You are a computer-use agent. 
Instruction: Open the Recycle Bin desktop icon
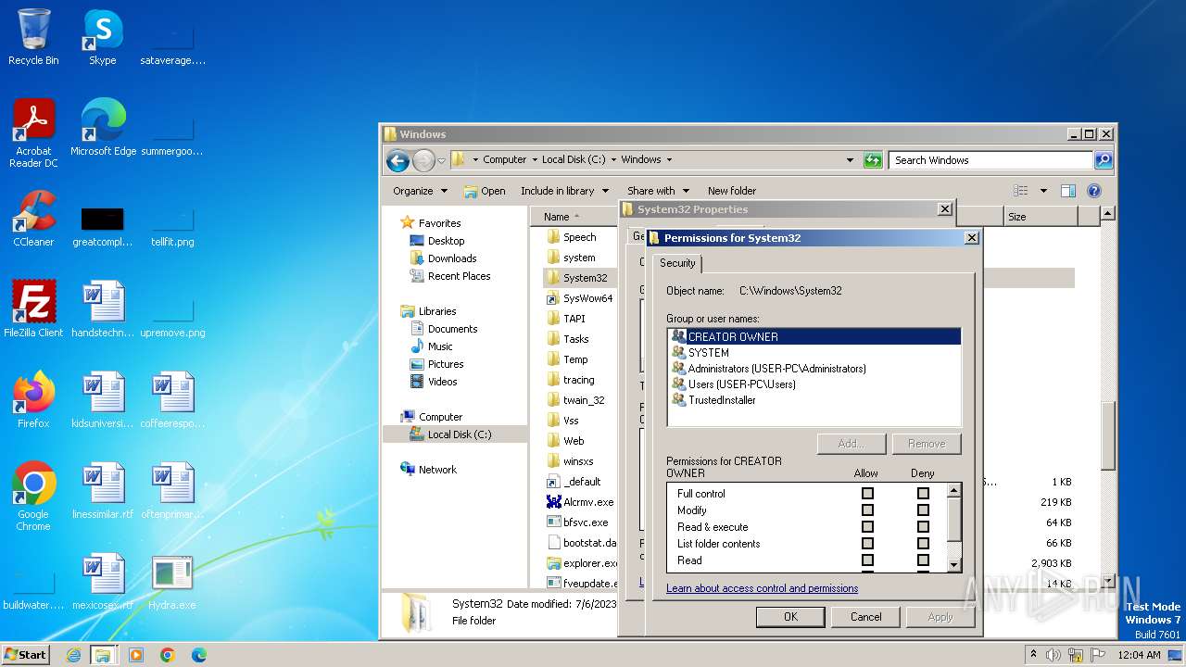point(33,37)
